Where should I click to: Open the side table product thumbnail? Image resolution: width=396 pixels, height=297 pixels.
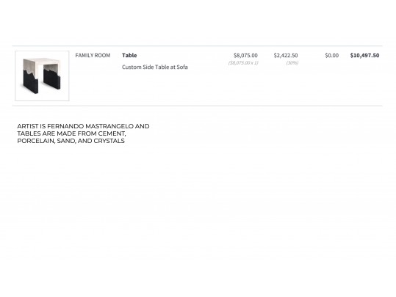[42, 76]
